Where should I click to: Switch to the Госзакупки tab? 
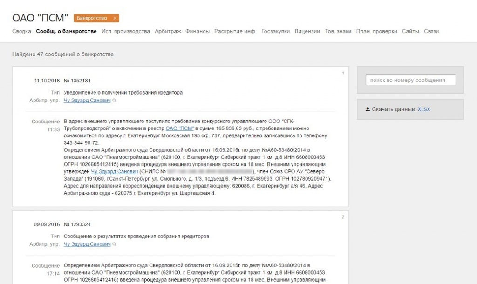click(276, 31)
